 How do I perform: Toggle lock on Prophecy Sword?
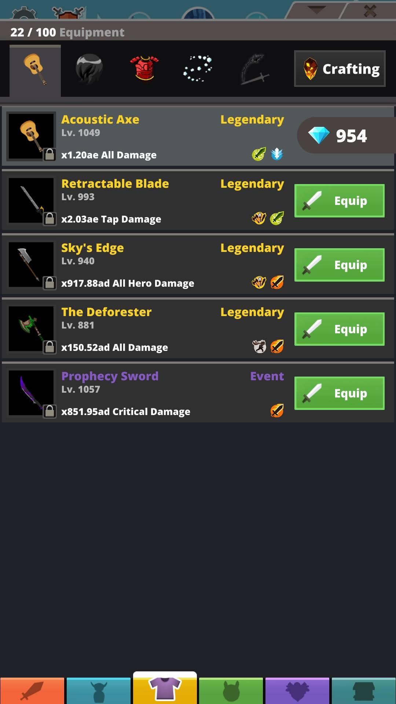[49, 411]
